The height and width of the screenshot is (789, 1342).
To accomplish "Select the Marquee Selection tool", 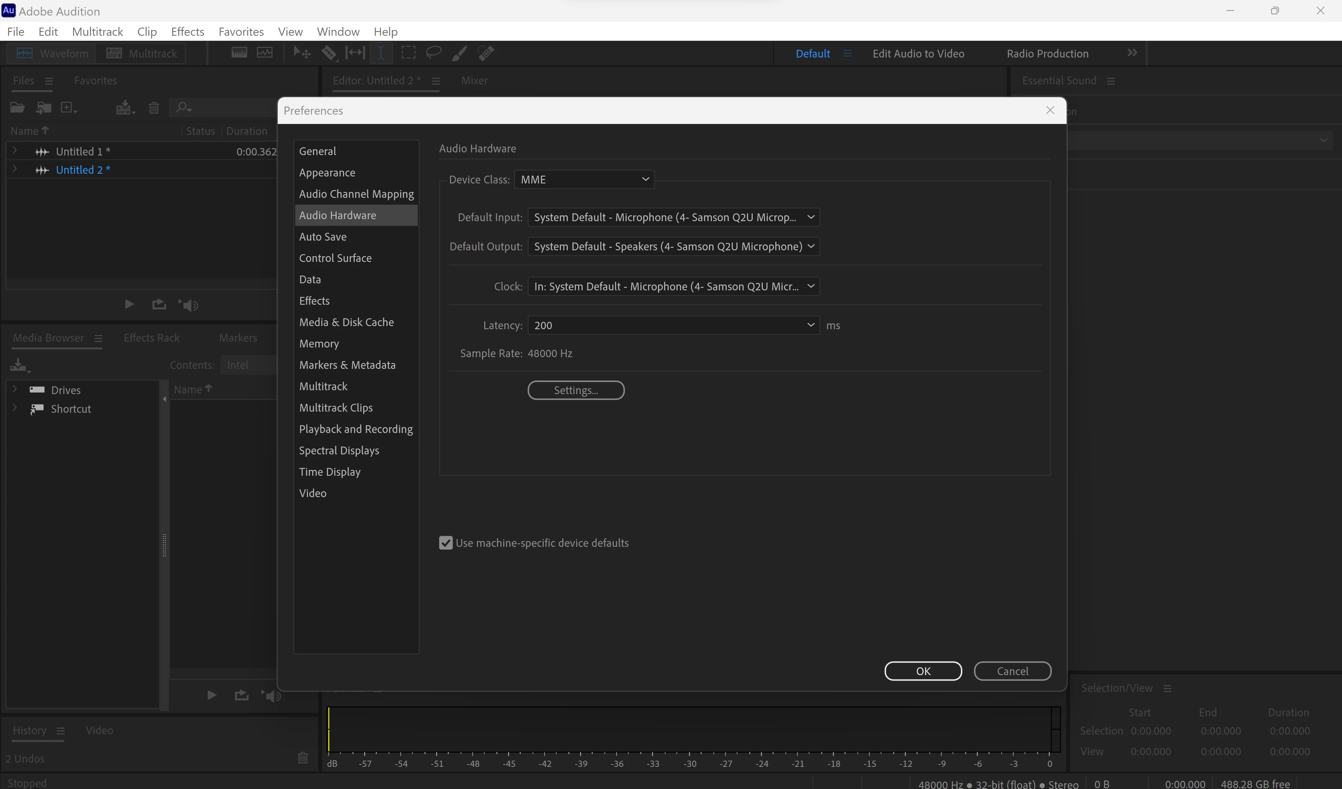I will 408,53.
